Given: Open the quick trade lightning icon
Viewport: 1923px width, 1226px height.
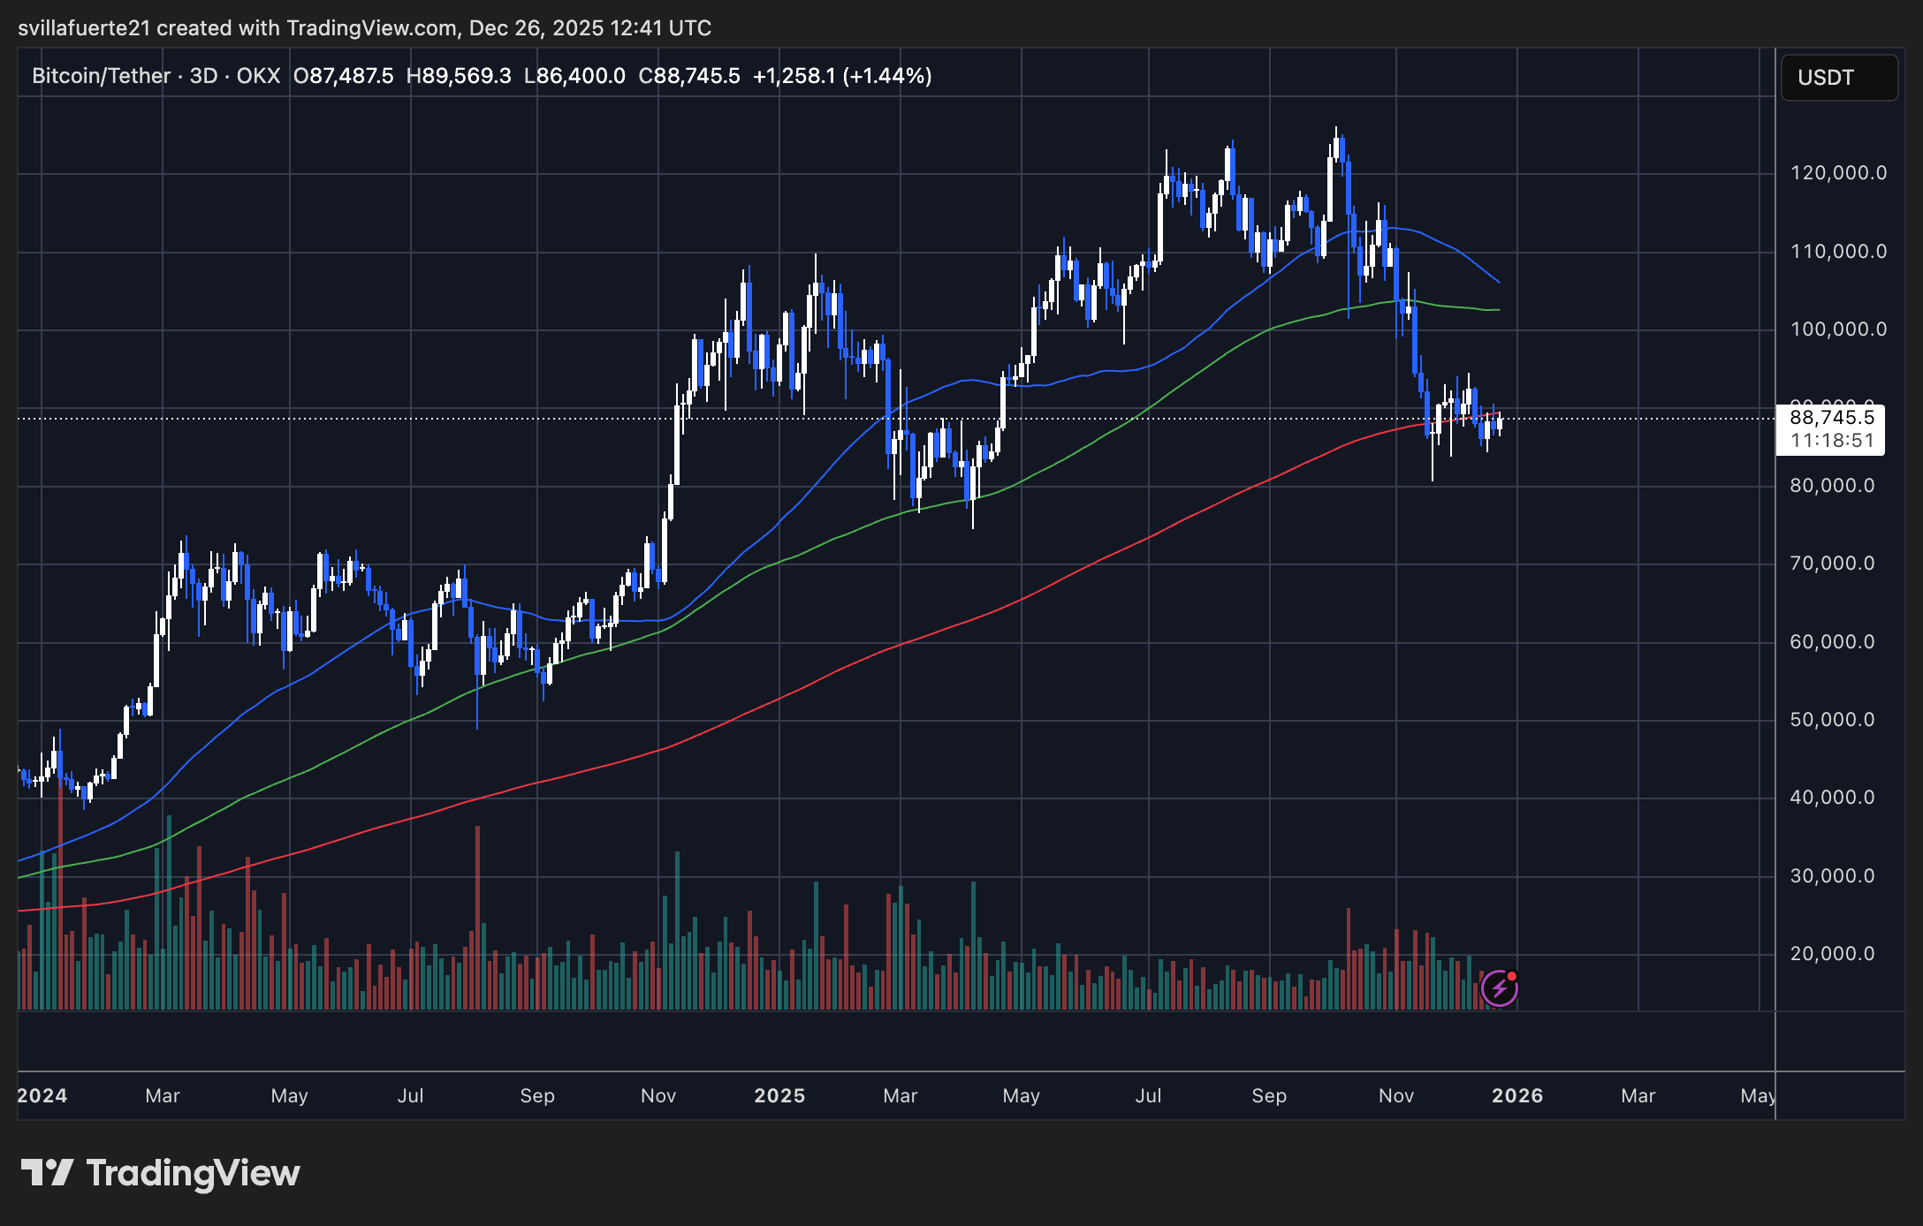Looking at the screenshot, I should point(1501,989).
